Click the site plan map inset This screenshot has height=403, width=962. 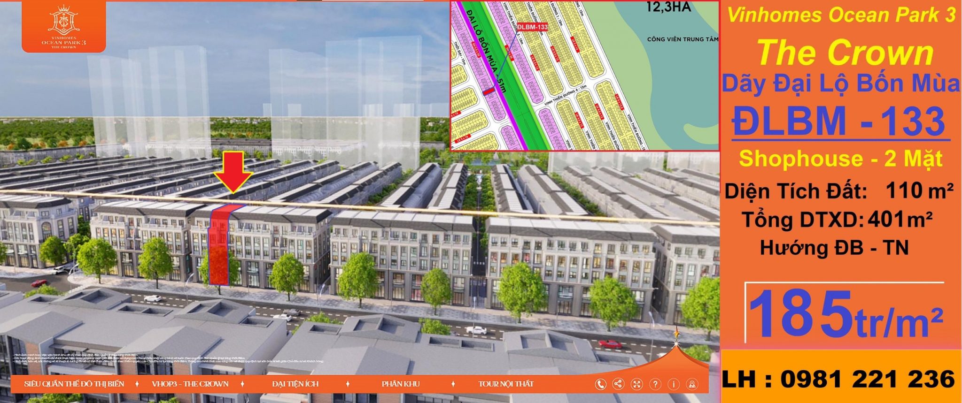[x=585, y=76]
